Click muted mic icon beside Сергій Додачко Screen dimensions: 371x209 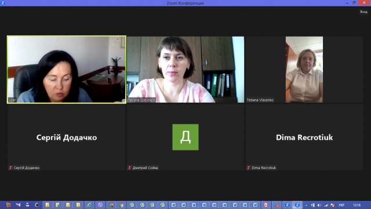[10, 168]
